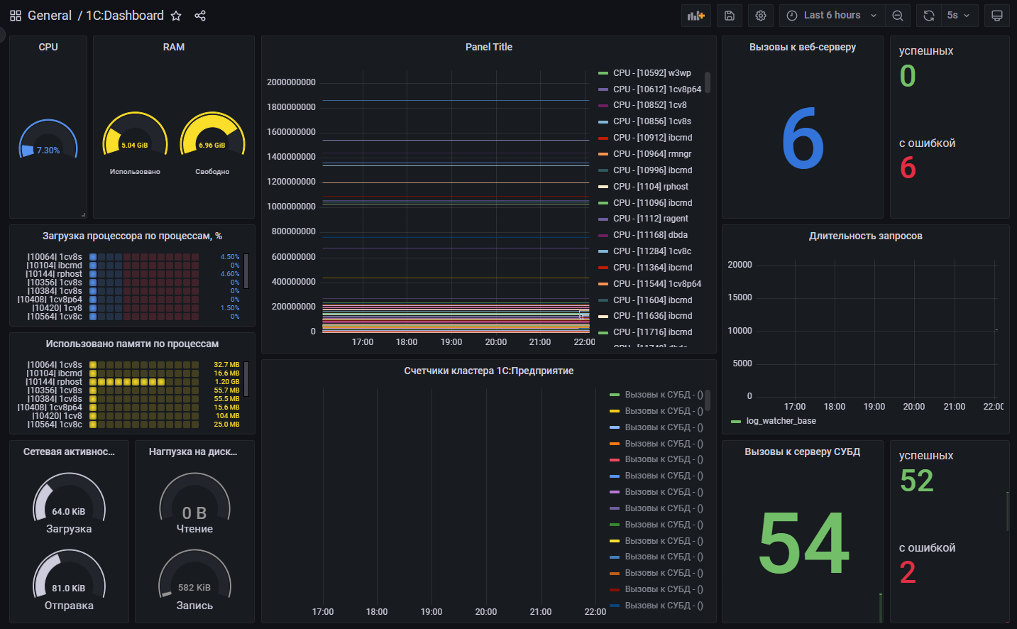Open the Last 6 hours time picker
This screenshot has width=1017, height=629.
pyautogui.click(x=832, y=16)
